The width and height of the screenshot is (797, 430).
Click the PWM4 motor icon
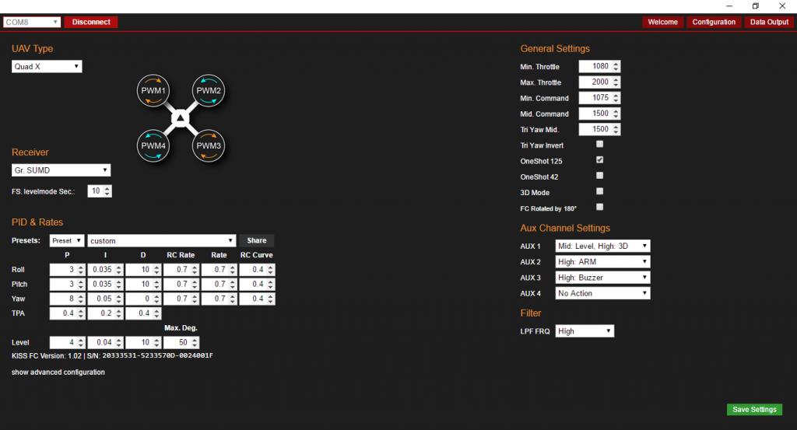coord(153,145)
